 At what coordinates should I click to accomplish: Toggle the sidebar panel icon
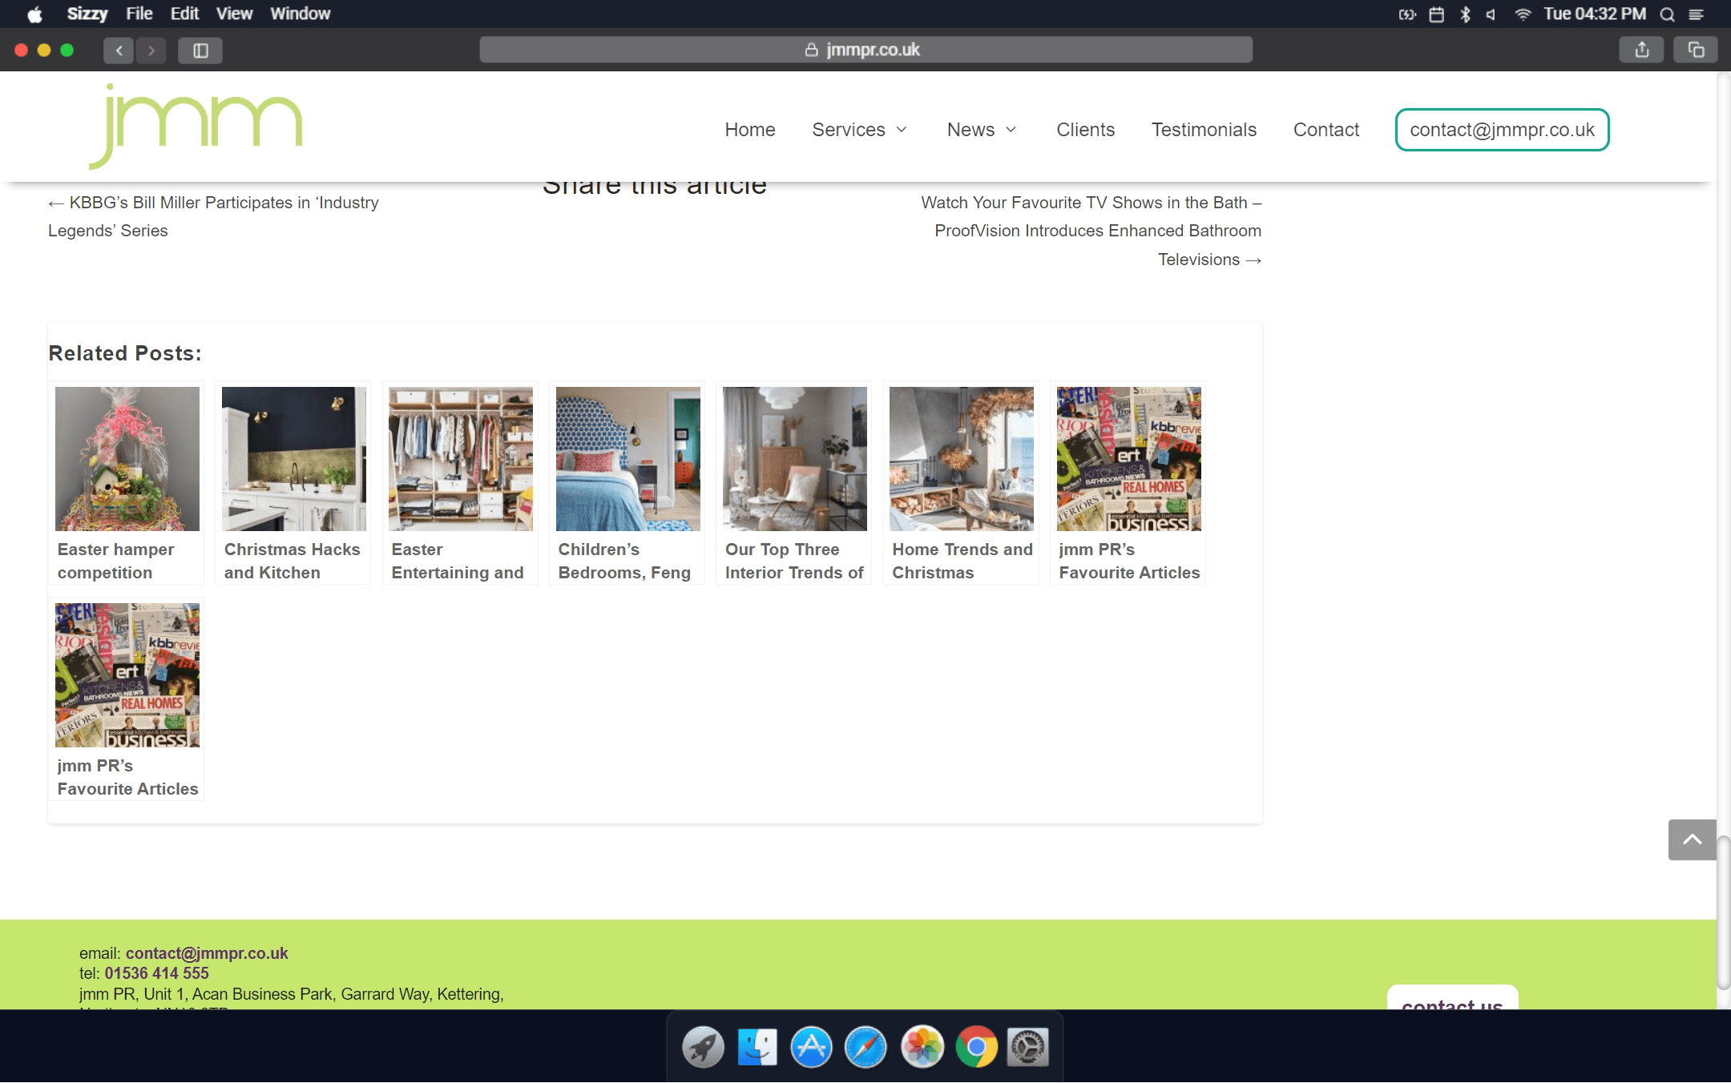tap(200, 50)
